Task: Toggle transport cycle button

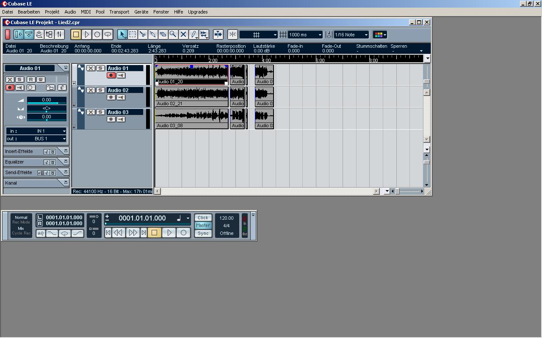Action: 65,233
